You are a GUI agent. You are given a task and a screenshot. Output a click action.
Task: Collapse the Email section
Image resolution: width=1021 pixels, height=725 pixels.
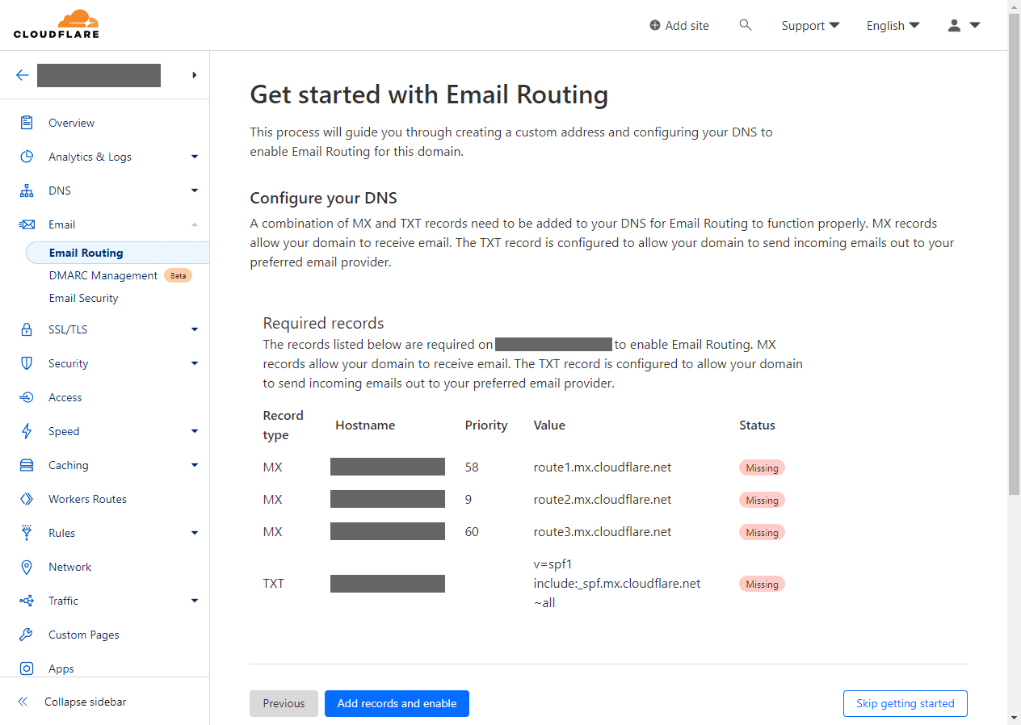194,224
